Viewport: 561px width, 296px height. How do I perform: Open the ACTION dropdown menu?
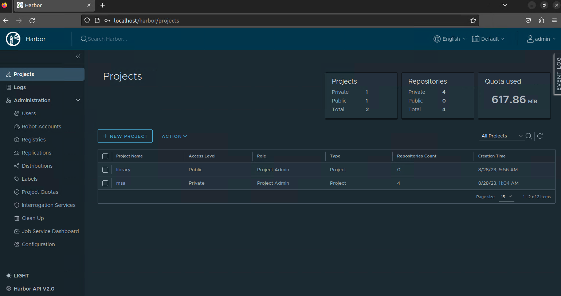pos(174,136)
